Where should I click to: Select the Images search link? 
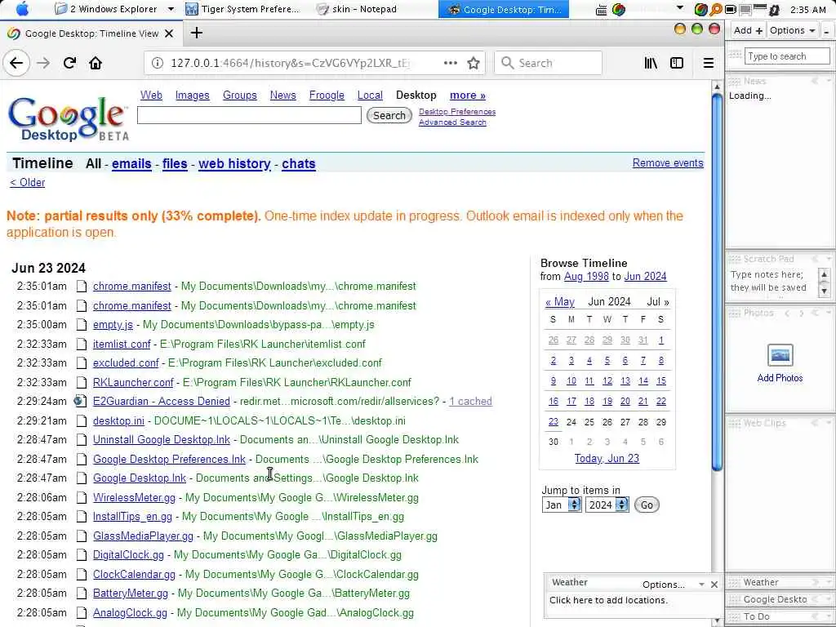192,95
